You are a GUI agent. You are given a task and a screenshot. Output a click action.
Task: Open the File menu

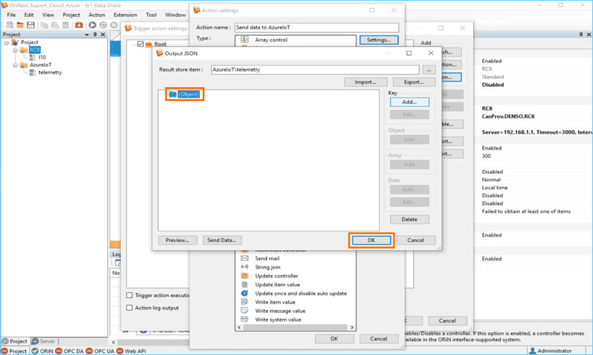[x=11, y=15]
